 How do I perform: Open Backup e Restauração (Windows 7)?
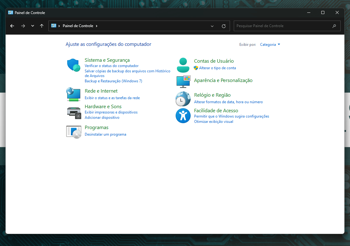(x=113, y=81)
